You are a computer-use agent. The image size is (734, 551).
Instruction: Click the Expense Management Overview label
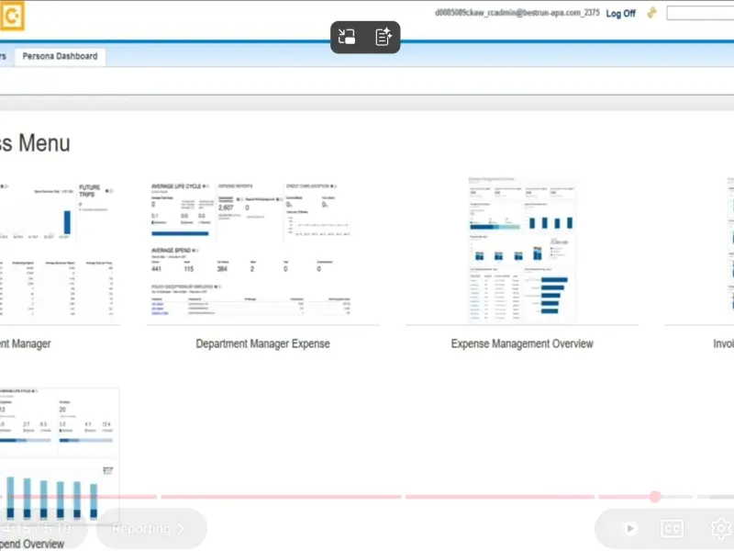pyautogui.click(x=521, y=343)
